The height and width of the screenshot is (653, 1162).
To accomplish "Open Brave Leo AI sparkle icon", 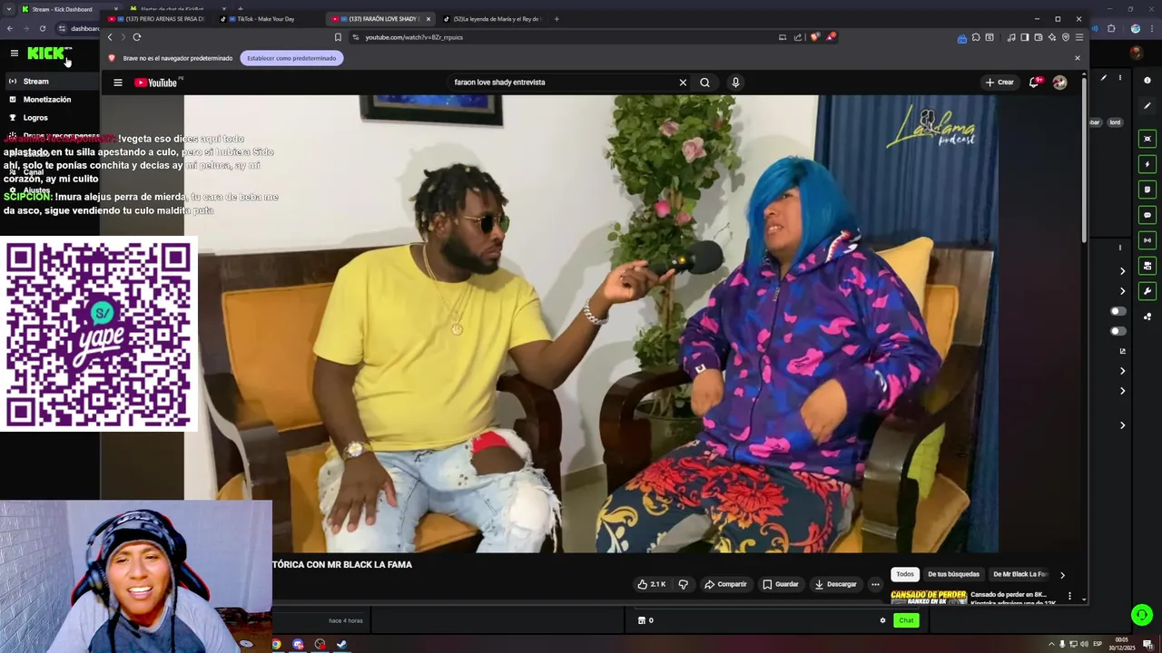I will click(x=1052, y=37).
